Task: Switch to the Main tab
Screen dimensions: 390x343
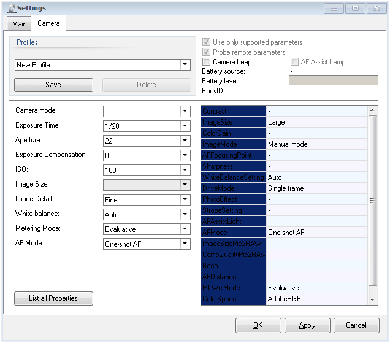Action: [x=19, y=24]
